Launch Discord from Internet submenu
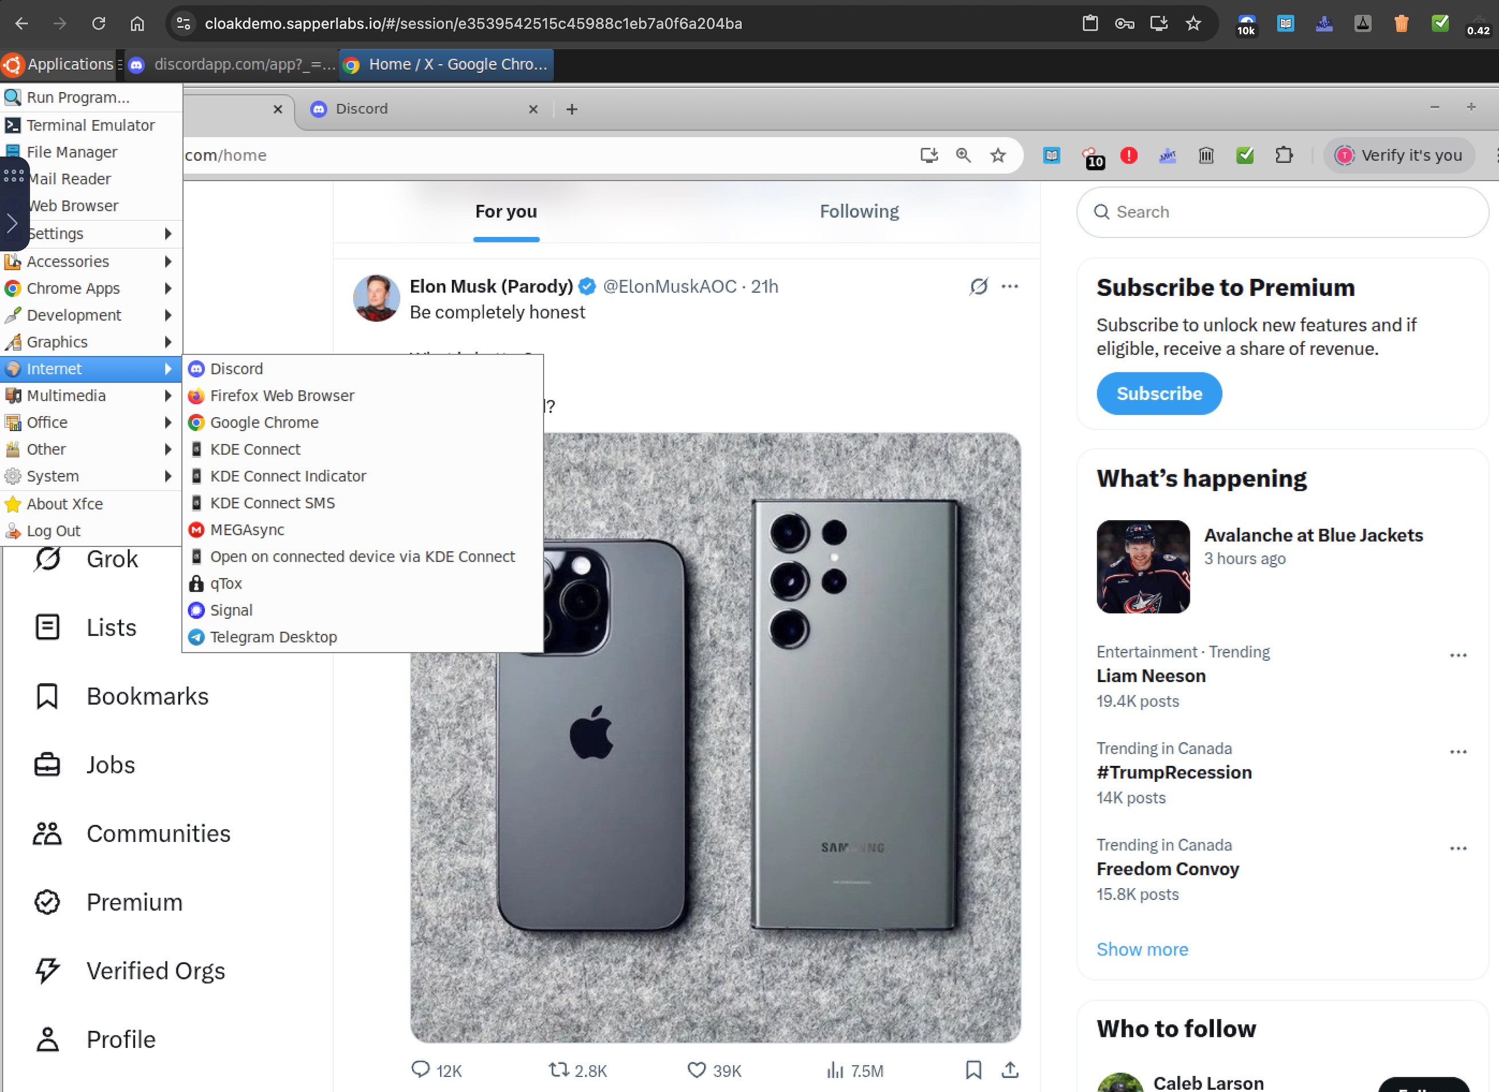Viewport: 1499px width, 1092px height. pos(362,369)
